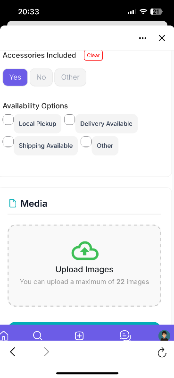
Task: Pick Other for Accessories Included
Action: coord(70,77)
